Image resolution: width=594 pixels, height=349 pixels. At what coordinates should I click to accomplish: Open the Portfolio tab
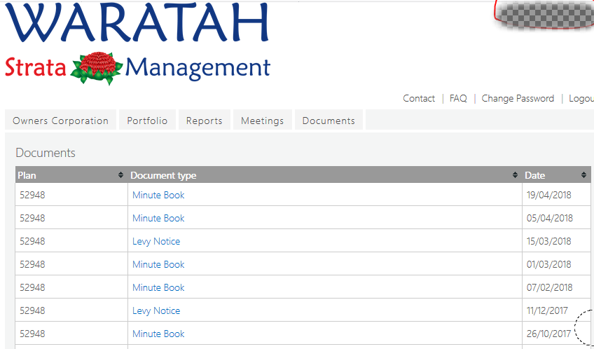click(x=147, y=121)
